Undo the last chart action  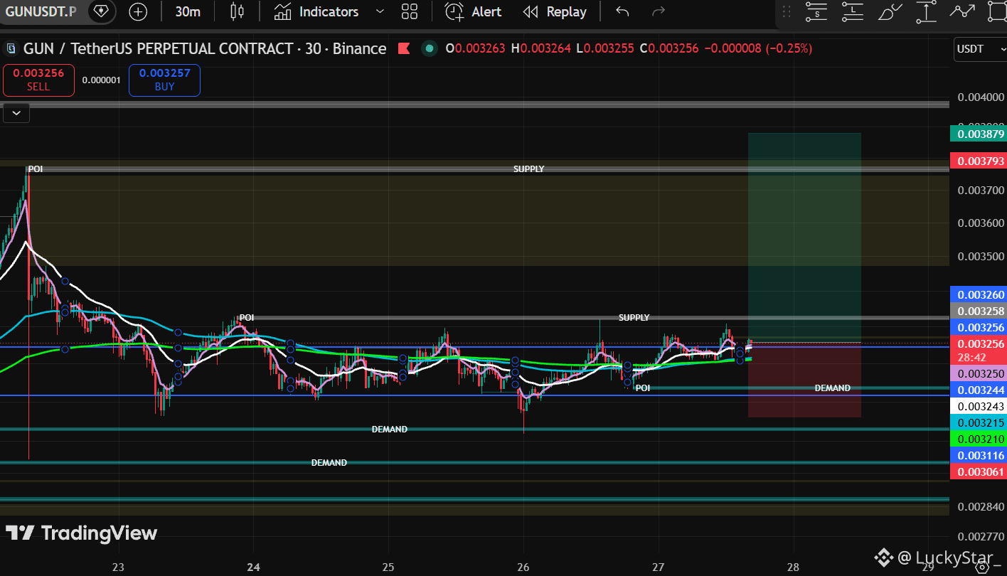tap(622, 11)
